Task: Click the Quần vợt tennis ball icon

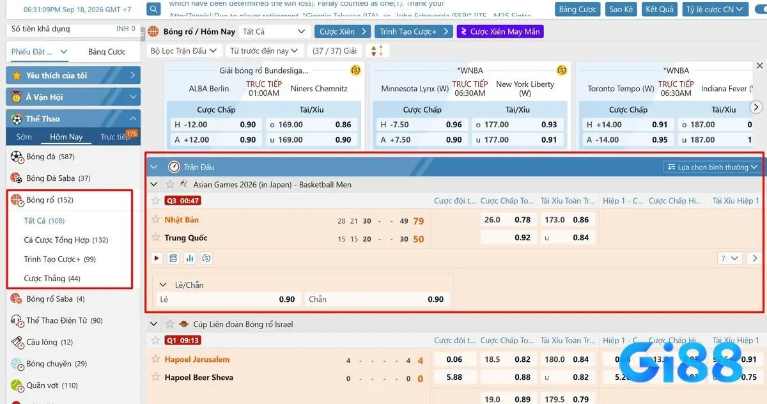Action: 17,385
